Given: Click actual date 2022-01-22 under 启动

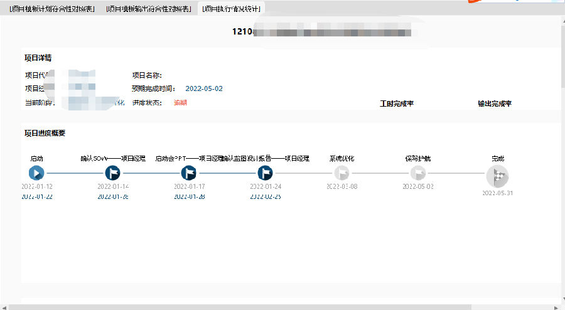Looking at the screenshot, I should click(x=37, y=196).
